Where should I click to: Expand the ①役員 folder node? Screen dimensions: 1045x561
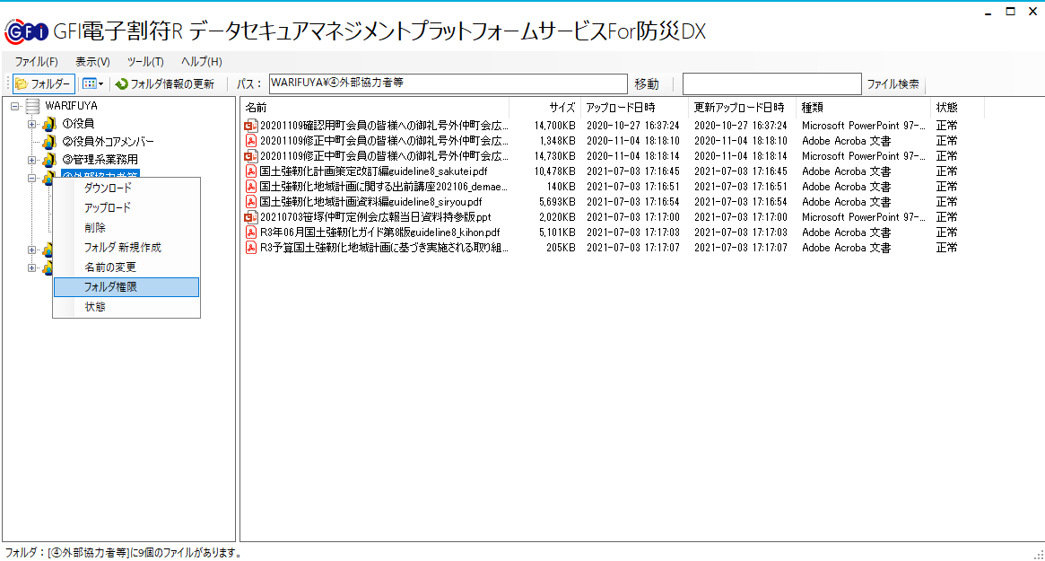[x=32, y=124]
